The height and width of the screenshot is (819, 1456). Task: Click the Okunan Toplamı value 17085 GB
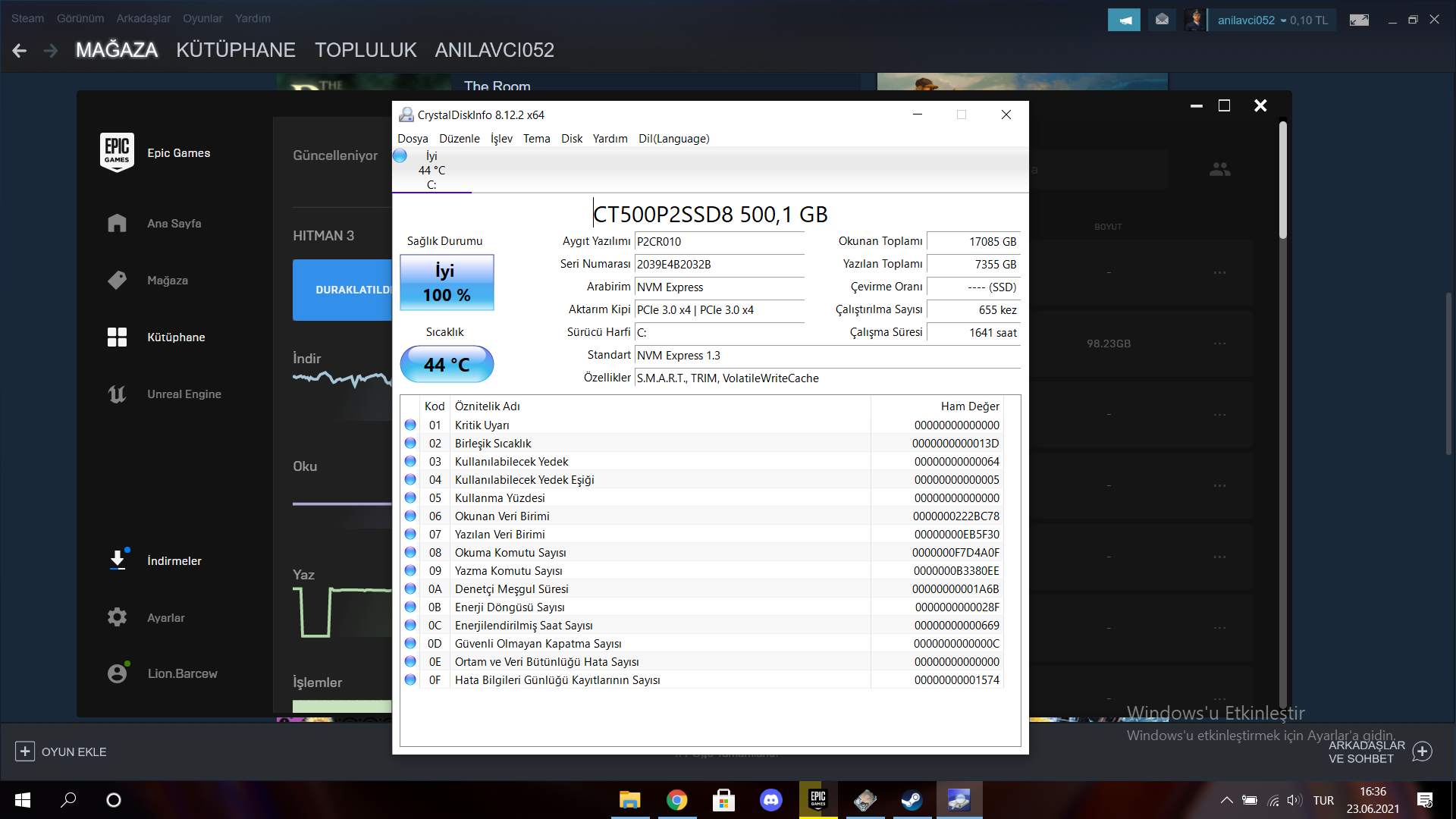(x=973, y=242)
